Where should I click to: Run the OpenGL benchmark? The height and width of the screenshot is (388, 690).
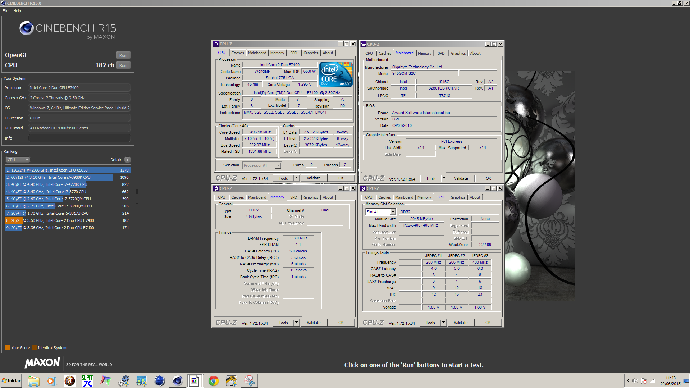coord(123,55)
